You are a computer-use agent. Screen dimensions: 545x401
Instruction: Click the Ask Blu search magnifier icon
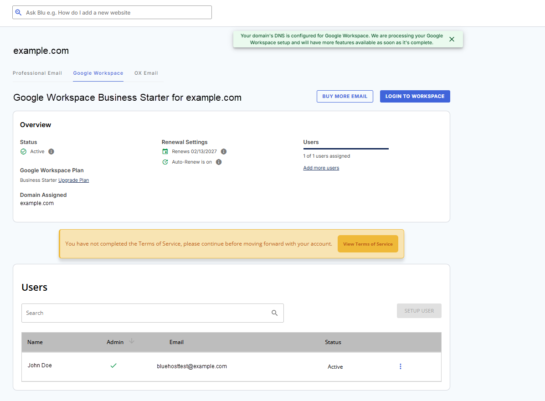(x=18, y=12)
